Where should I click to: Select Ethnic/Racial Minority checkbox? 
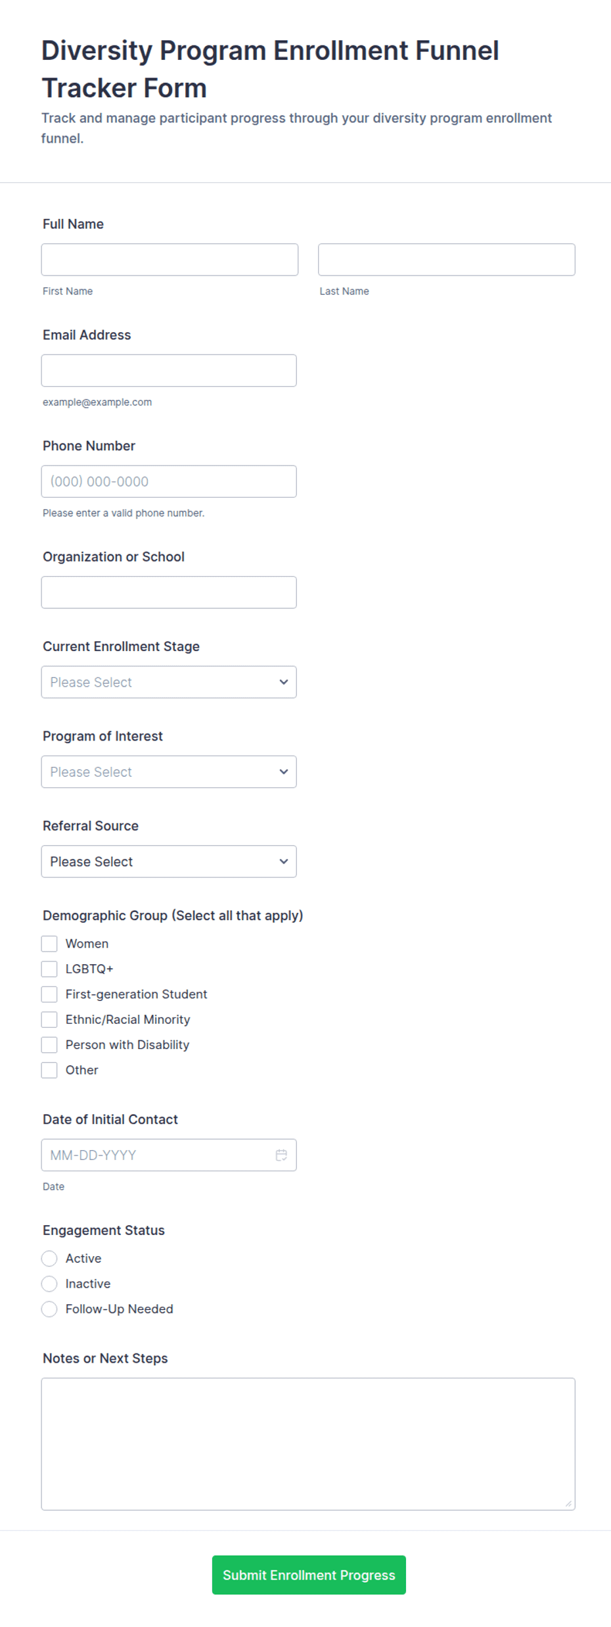click(49, 1019)
